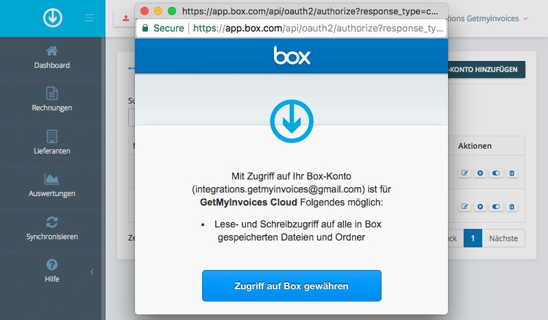Go to Lieferanten in the sidebar
Viewport: 548px width, 320px height.
[52, 143]
